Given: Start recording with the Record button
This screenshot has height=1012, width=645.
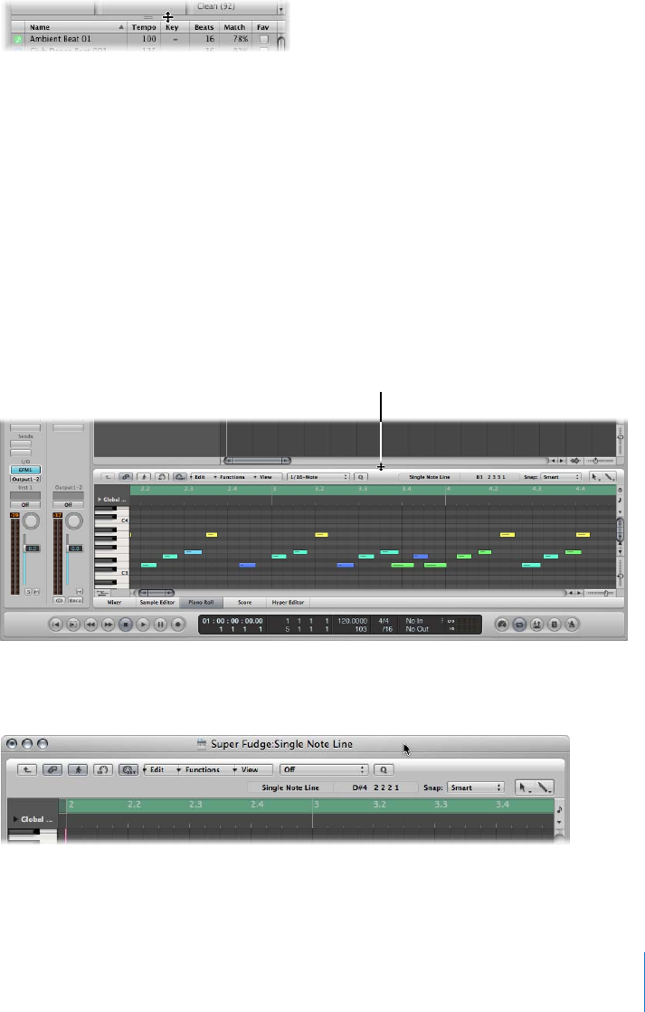Looking at the screenshot, I should (x=178, y=624).
